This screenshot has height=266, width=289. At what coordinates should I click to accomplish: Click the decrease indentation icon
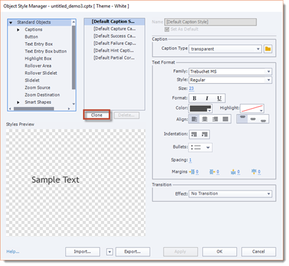(x=194, y=134)
